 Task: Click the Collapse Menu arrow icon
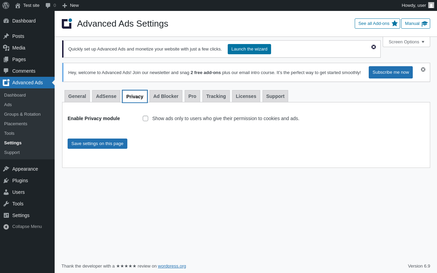(6, 227)
